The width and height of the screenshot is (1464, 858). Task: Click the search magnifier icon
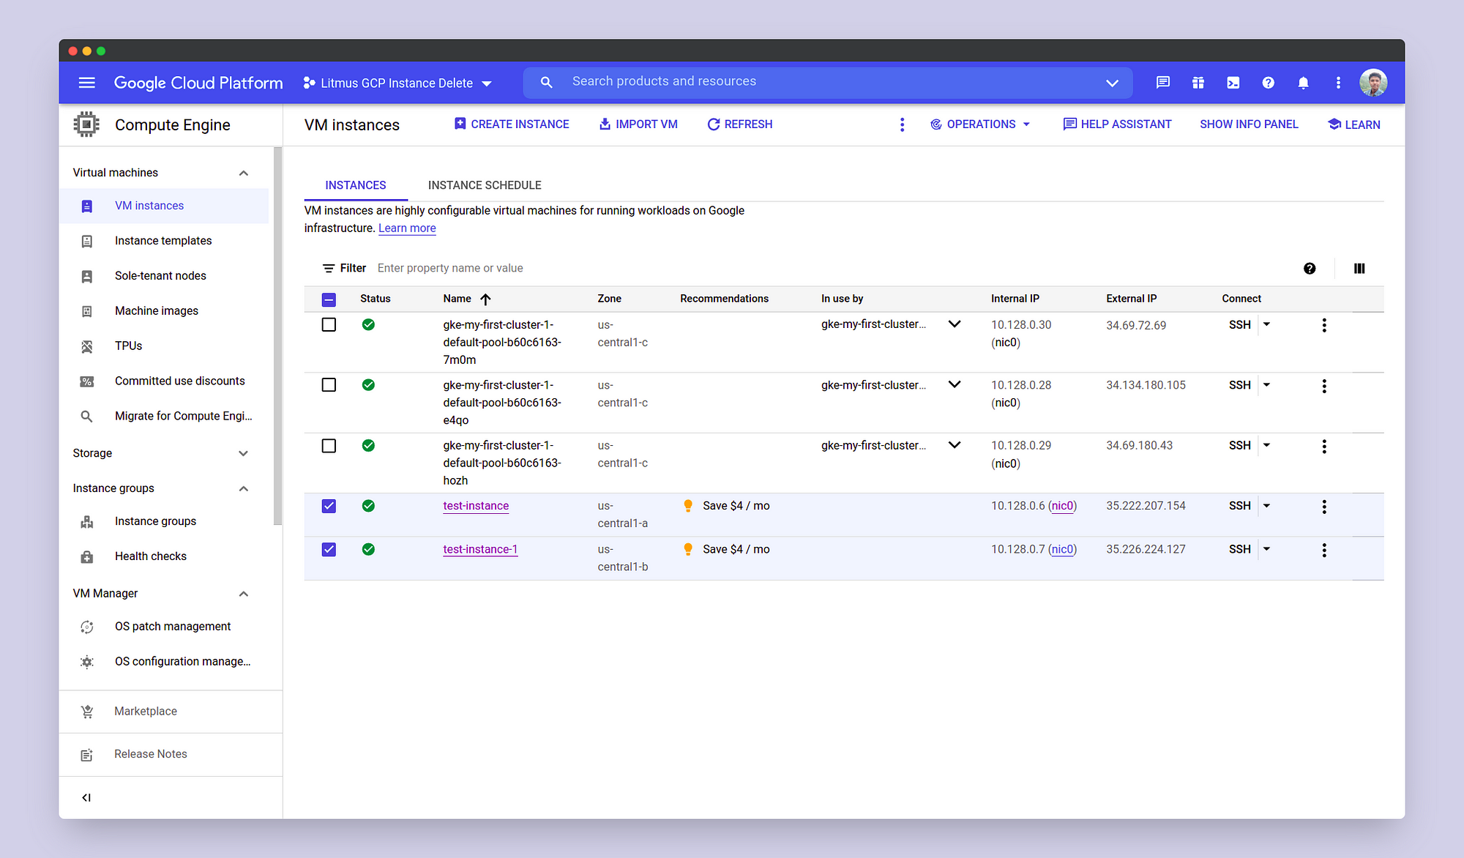546,83
